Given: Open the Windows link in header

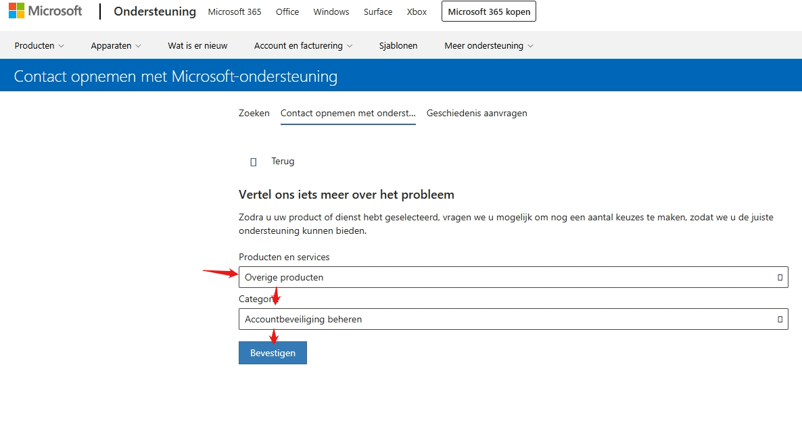Looking at the screenshot, I should click(331, 11).
